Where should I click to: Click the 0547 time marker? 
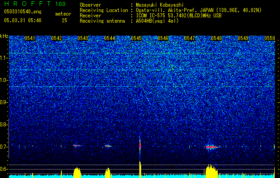coord(190,38)
